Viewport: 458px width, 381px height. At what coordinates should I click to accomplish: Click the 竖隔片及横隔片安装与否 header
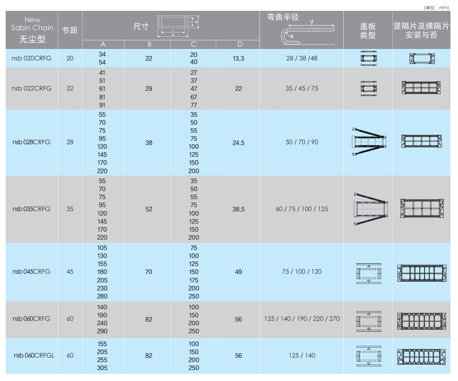point(421,30)
